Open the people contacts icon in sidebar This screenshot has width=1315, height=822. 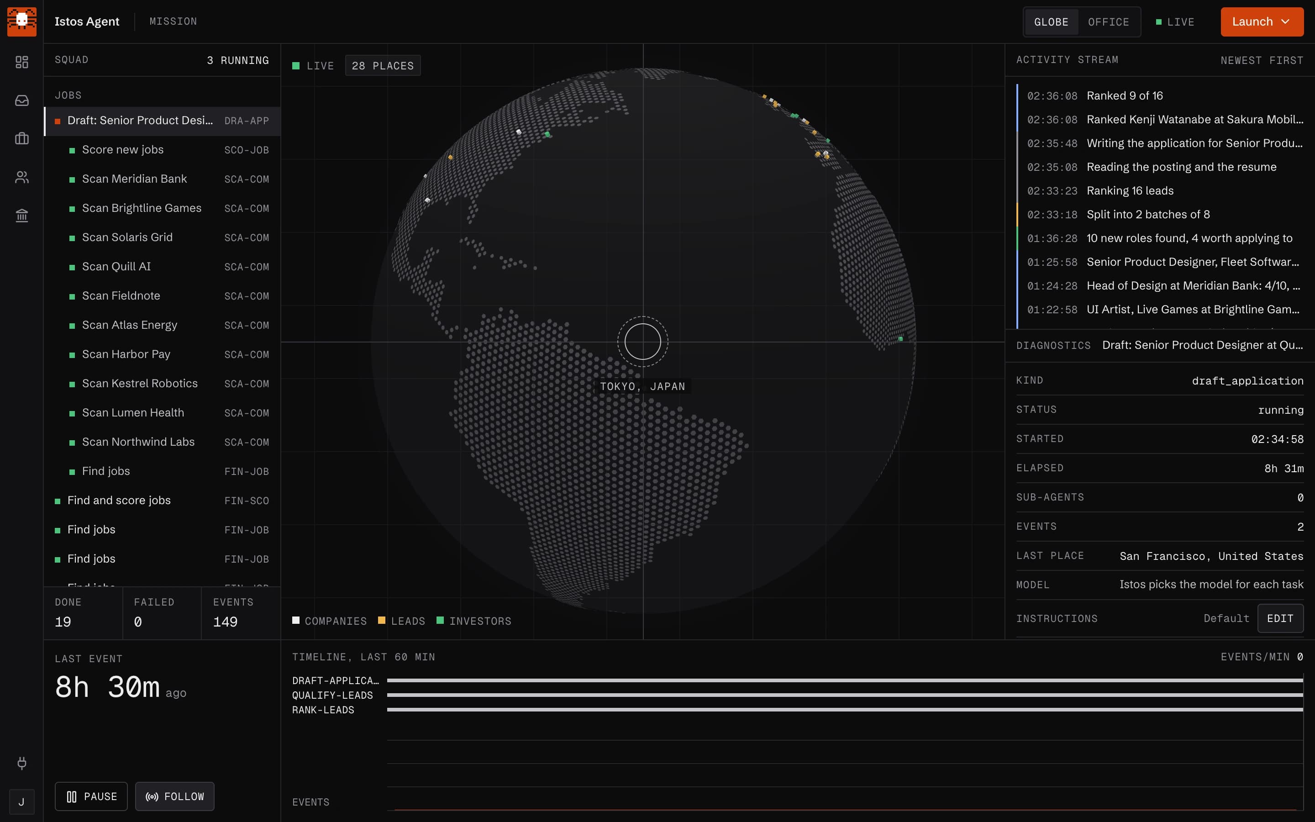click(x=22, y=177)
